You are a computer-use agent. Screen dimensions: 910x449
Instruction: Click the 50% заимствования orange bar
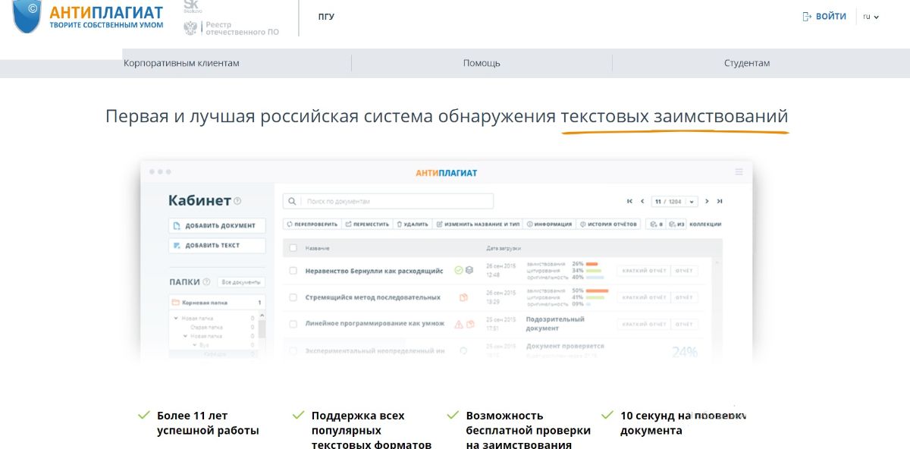point(598,290)
